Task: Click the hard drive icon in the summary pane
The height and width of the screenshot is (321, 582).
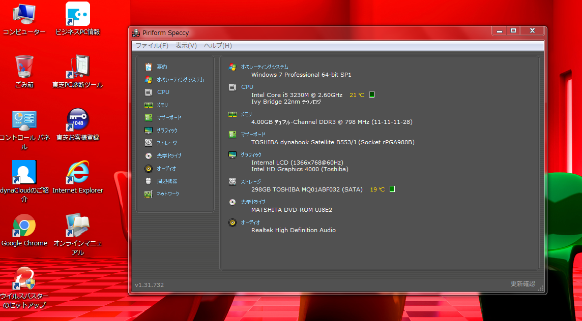Action: 232,181
